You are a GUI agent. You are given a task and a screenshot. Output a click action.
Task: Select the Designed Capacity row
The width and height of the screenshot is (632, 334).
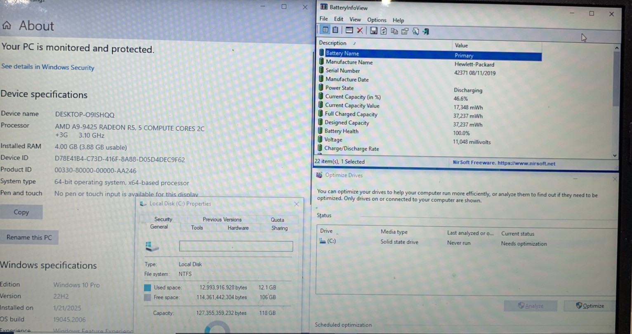pyautogui.click(x=429, y=123)
